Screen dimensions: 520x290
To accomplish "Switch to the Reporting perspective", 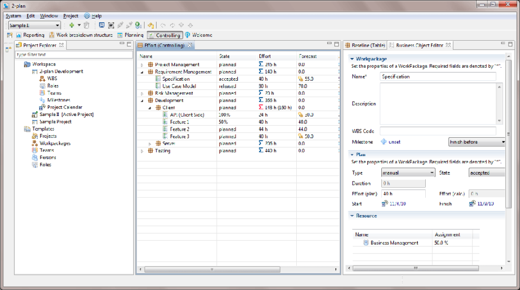I will (30, 35).
